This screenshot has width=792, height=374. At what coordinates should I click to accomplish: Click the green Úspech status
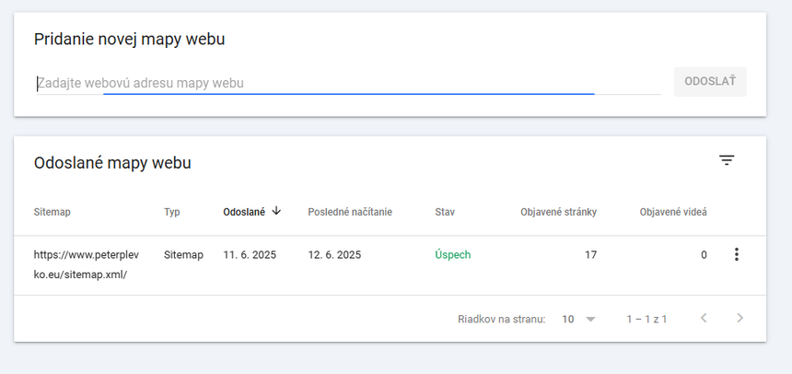[453, 255]
